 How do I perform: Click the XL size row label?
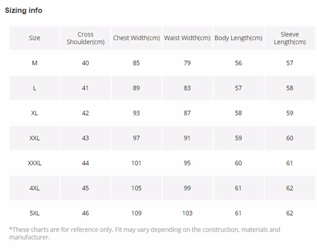(x=35, y=113)
